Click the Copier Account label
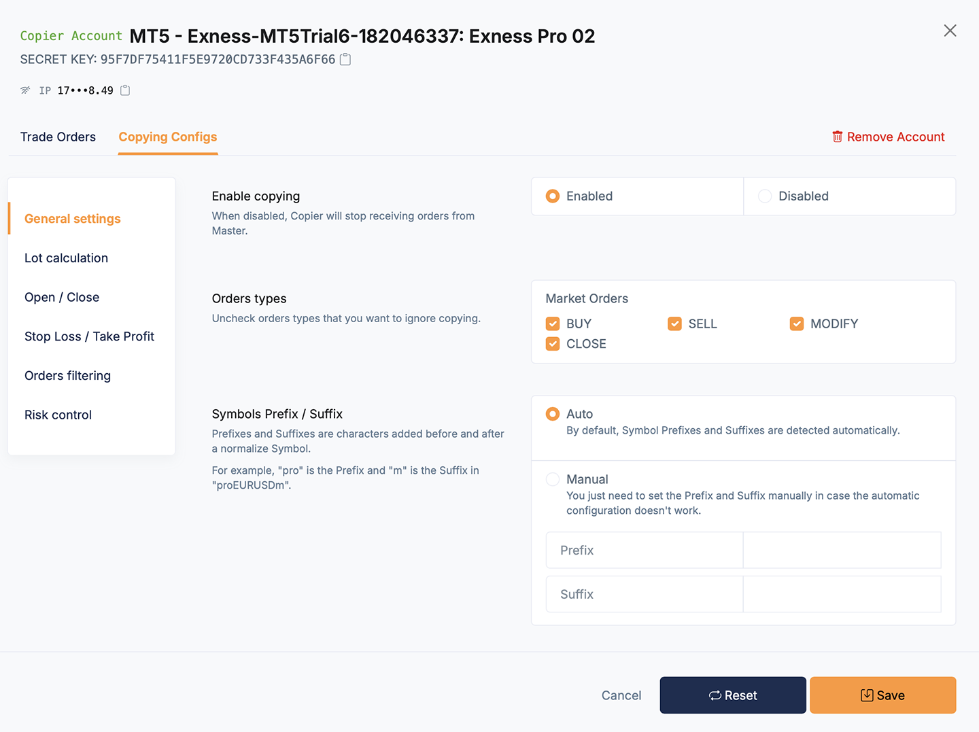This screenshot has width=979, height=732. (x=71, y=36)
